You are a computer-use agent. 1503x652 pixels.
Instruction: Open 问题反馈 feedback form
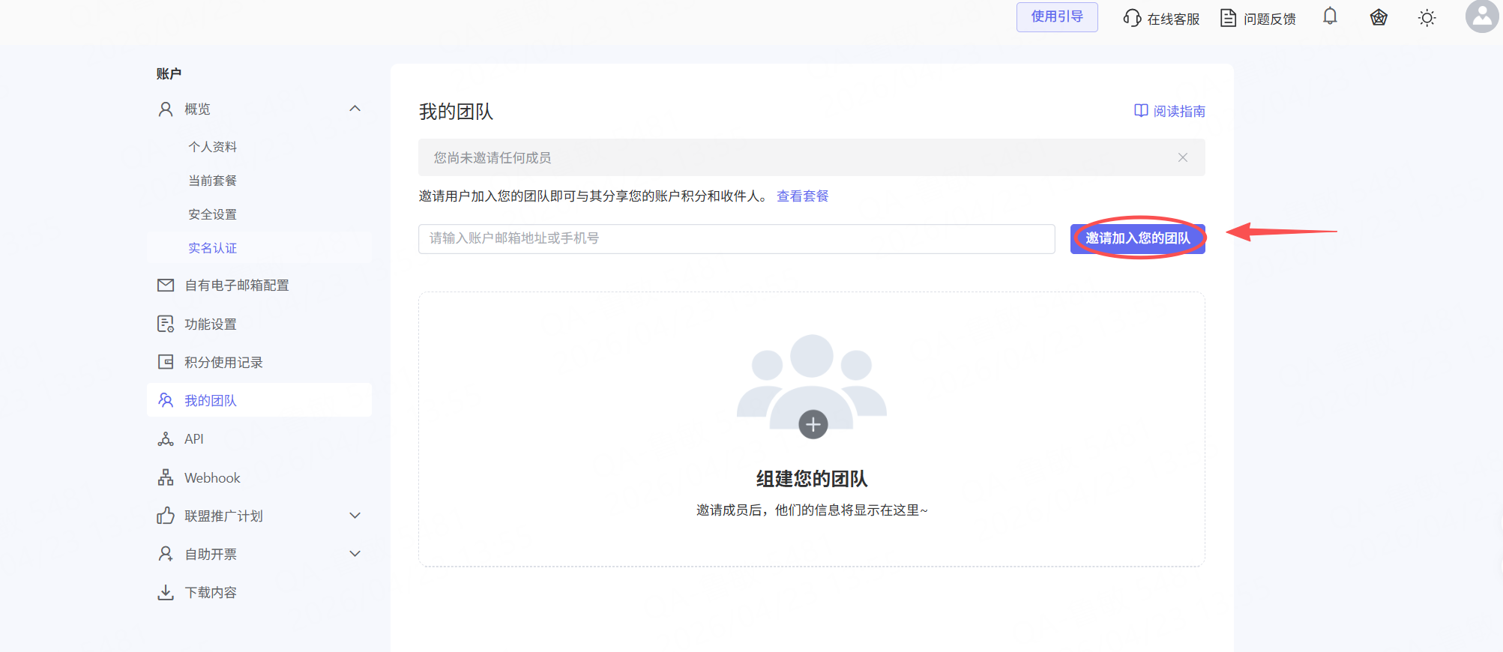1259,19
